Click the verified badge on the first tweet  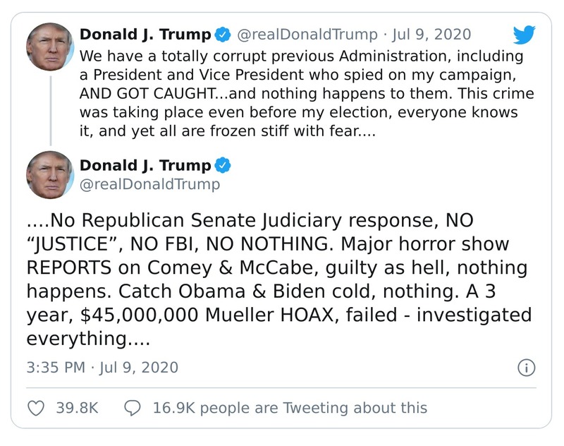(223, 32)
